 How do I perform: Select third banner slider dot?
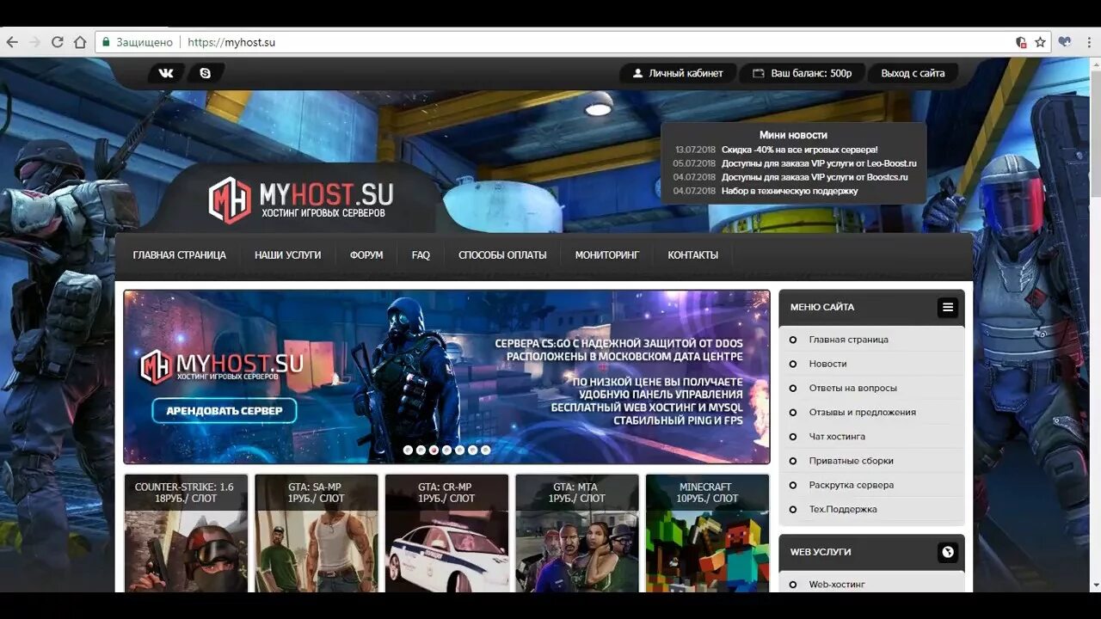coord(434,450)
